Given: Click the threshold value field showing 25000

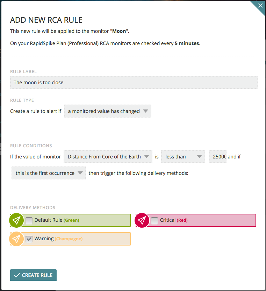Looking at the screenshot, I should pyautogui.click(x=218, y=157).
